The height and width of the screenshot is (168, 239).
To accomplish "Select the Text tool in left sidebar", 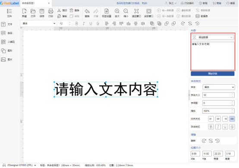I will (7, 24).
